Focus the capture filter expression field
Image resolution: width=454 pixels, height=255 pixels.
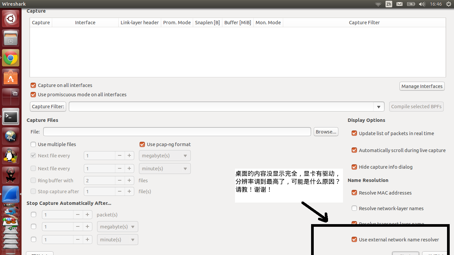(222, 107)
